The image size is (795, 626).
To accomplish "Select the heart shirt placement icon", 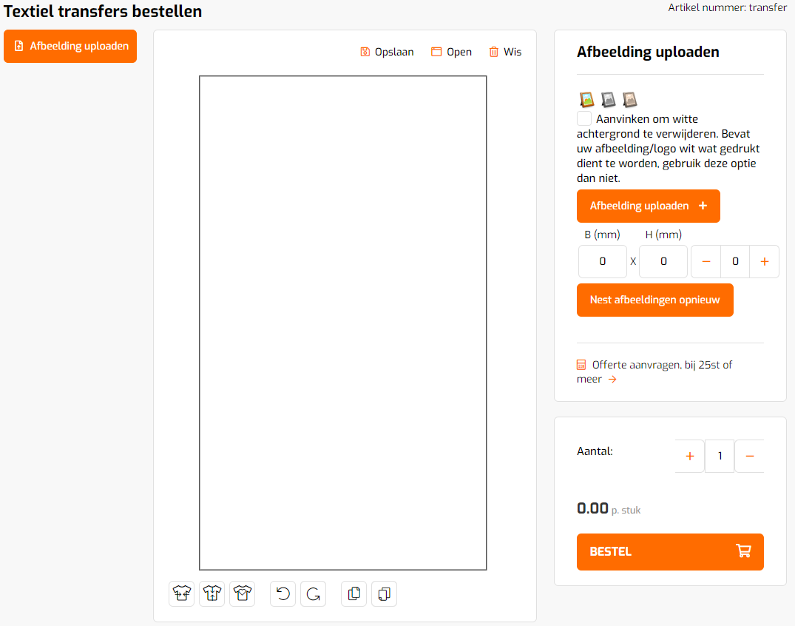I will [x=243, y=593].
